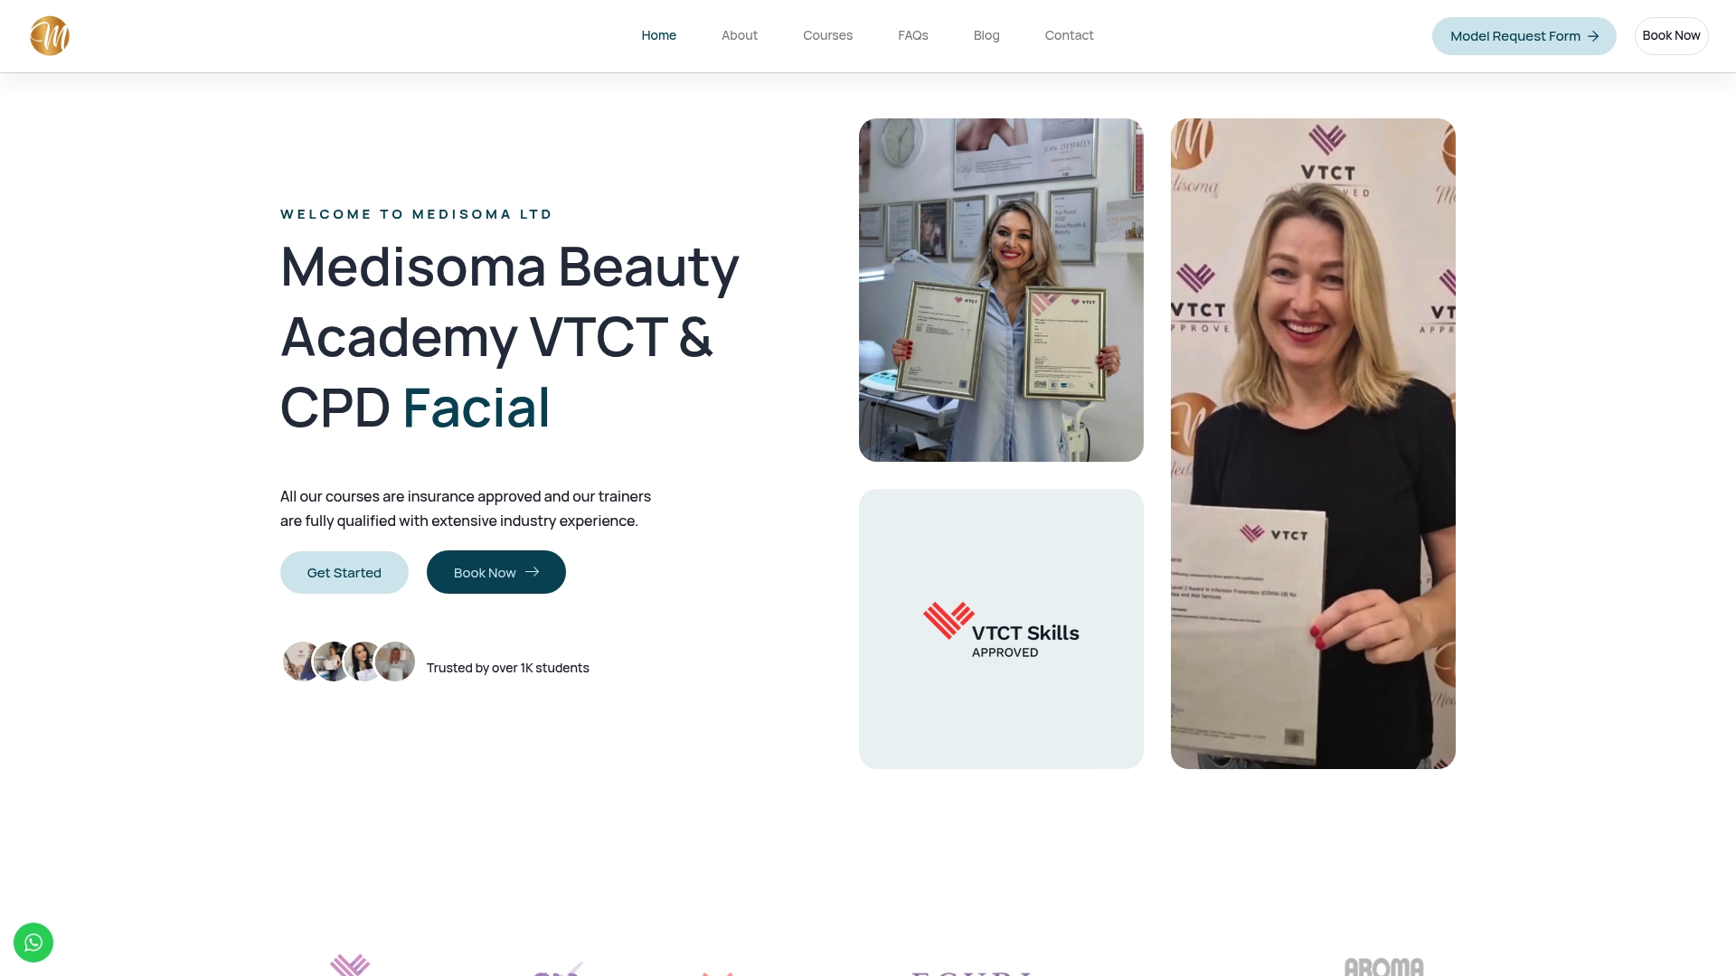Open the woman holding two certificates photo

(1001, 290)
